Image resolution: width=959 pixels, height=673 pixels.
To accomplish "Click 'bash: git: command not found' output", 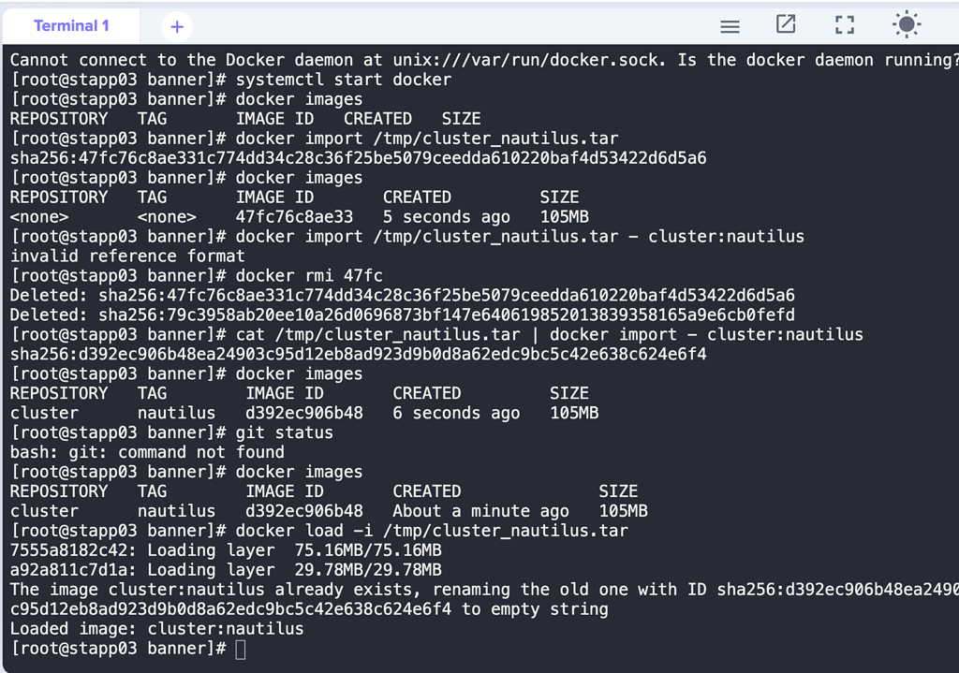I will click(147, 452).
